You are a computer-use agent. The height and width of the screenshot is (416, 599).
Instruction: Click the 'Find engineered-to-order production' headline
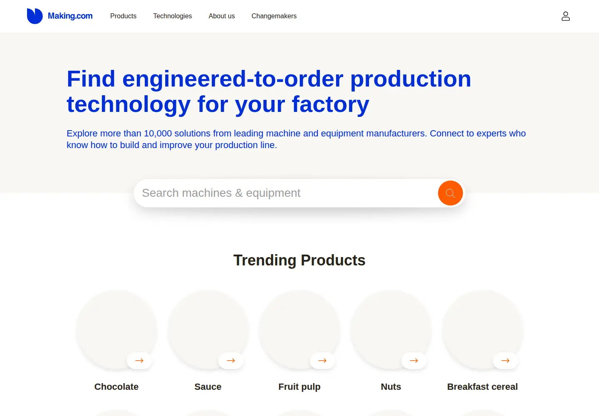[x=269, y=92]
